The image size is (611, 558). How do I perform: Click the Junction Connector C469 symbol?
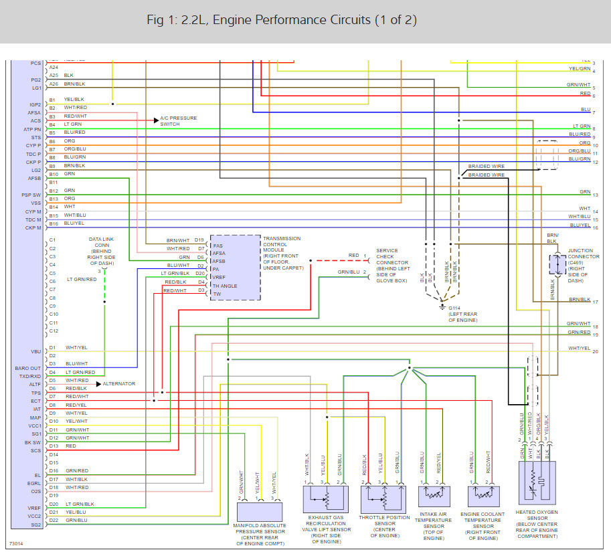[557, 265]
